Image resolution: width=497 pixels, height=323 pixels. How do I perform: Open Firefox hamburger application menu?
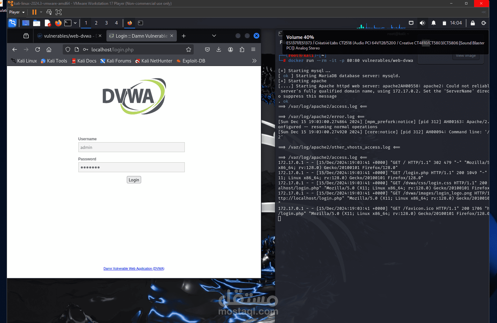pyautogui.click(x=253, y=49)
